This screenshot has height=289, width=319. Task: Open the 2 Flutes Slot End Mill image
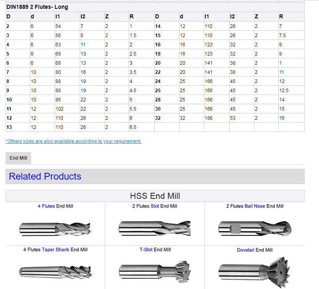click(x=155, y=228)
